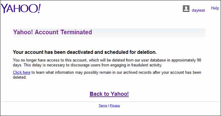Screen dimensions: 221x116
Task: Click the 'Yahoo! Account Terminated' heading
Action: point(52,32)
